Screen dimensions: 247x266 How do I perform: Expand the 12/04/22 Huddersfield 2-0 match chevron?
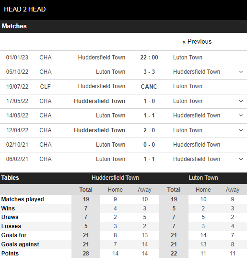tap(241, 130)
